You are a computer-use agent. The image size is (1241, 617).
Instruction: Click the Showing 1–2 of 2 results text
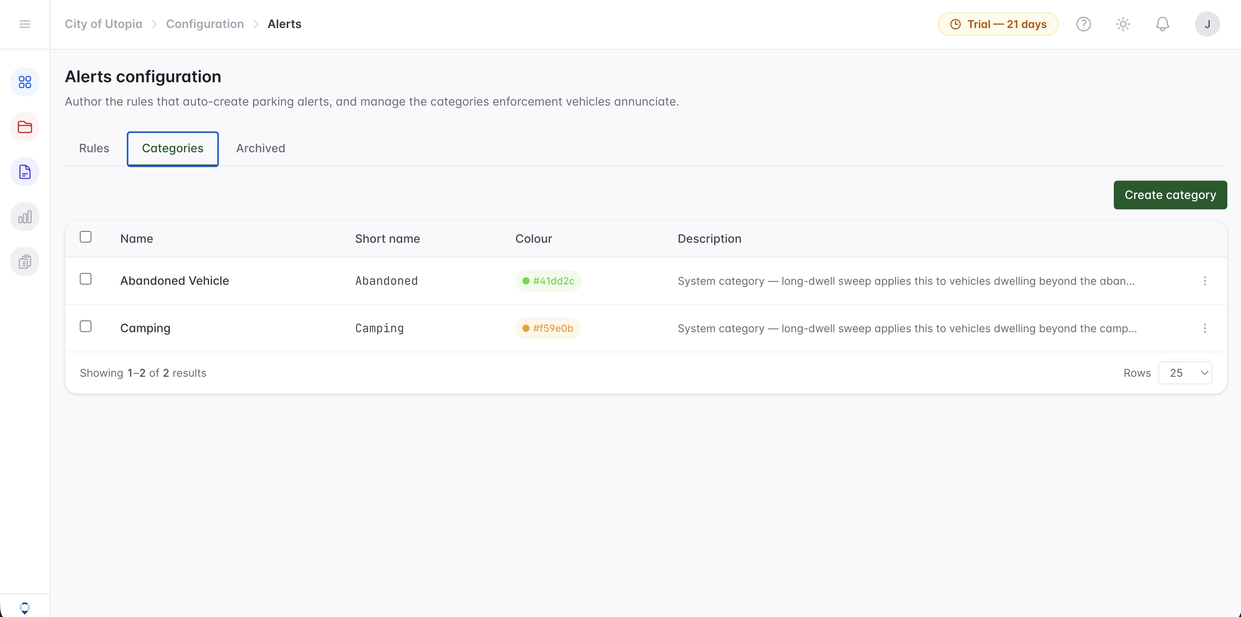coord(143,373)
